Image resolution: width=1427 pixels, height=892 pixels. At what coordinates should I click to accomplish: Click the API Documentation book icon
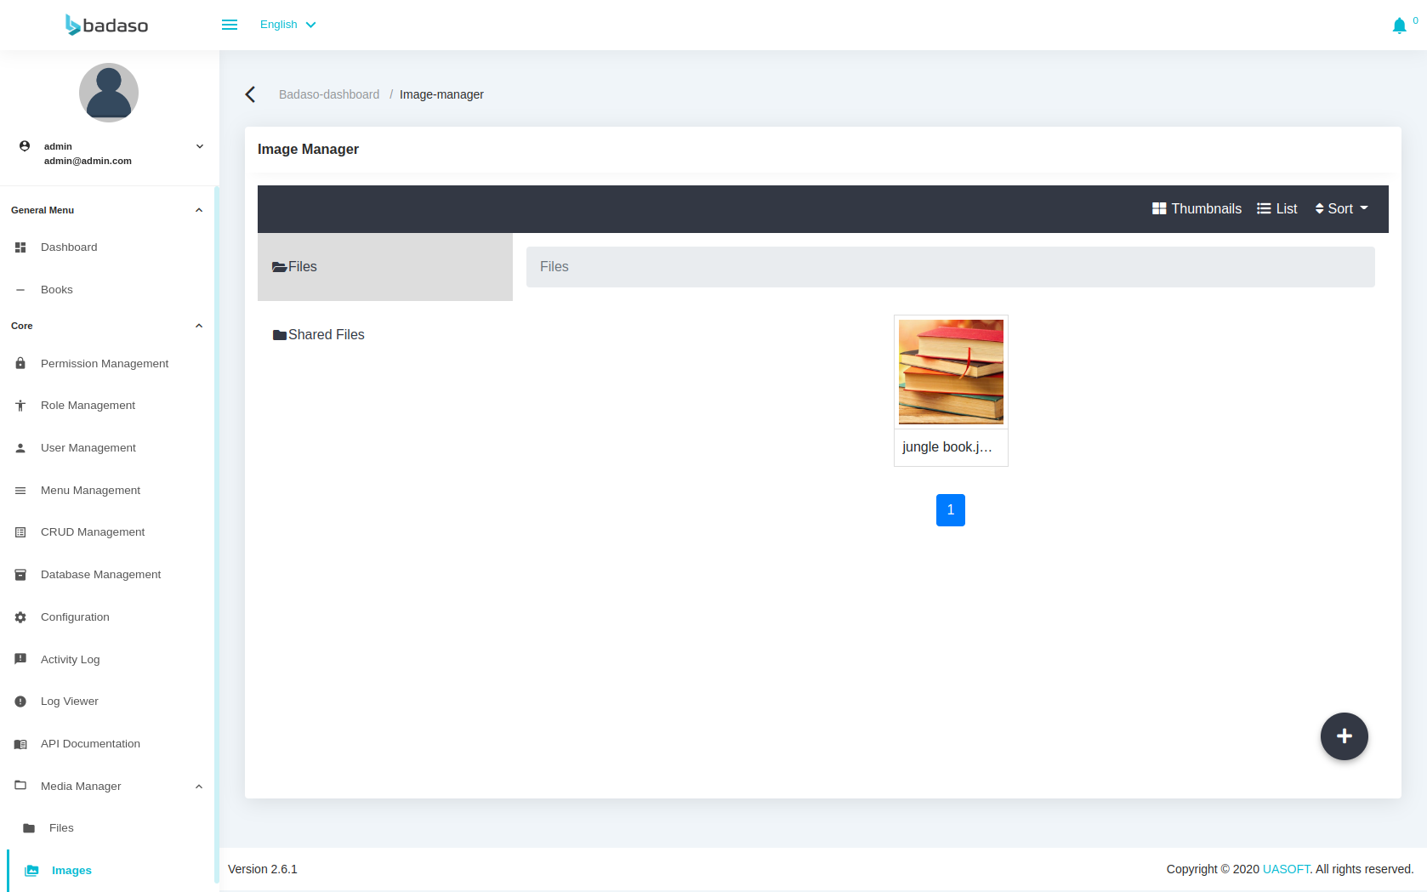20,744
